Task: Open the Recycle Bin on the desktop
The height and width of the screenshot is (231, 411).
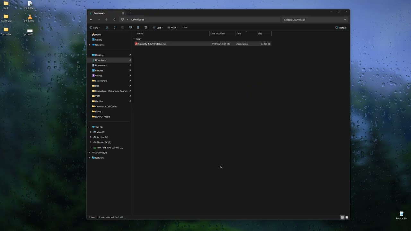Action: pyautogui.click(x=401, y=215)
